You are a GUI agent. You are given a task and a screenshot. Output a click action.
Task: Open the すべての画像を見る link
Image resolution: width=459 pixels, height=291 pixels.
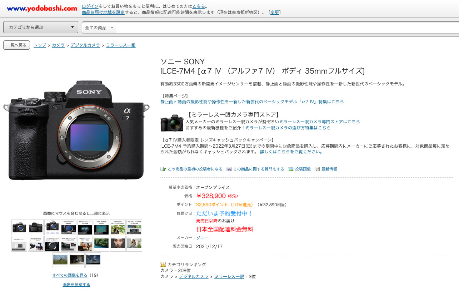[70, 275]
